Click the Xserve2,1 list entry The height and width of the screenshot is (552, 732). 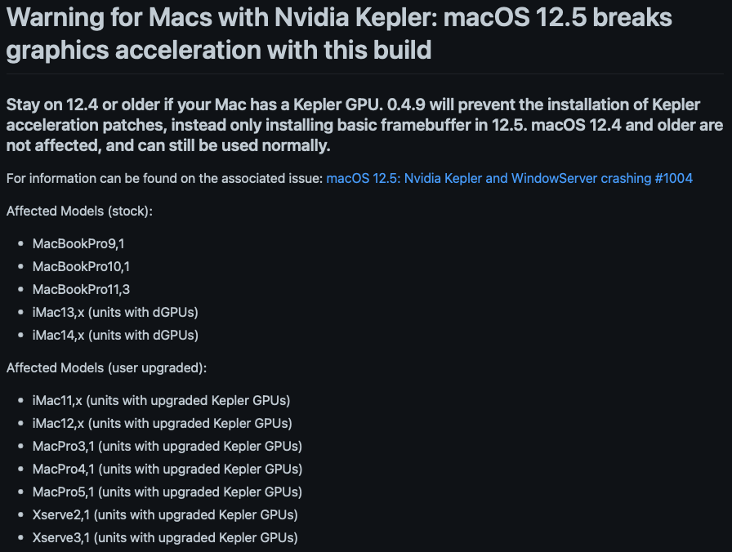pos(165,514)
